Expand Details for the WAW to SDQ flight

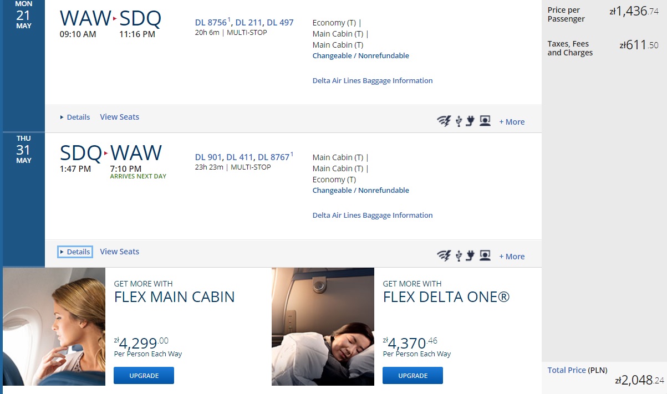[x=75, y=117]
